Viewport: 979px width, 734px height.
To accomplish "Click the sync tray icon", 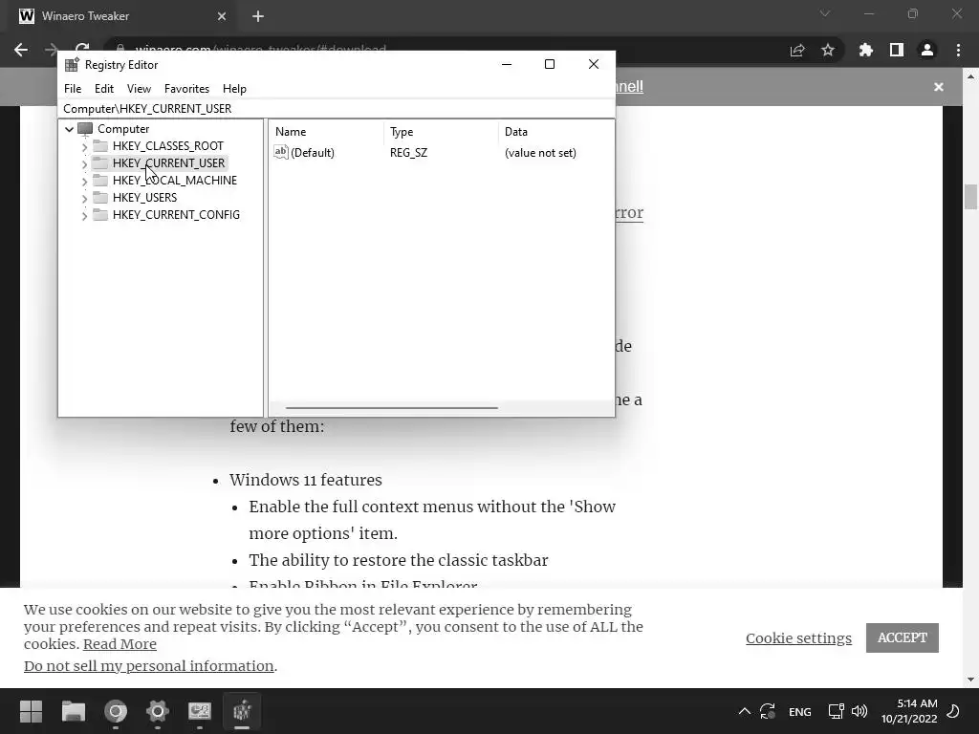I will [768, 711].
